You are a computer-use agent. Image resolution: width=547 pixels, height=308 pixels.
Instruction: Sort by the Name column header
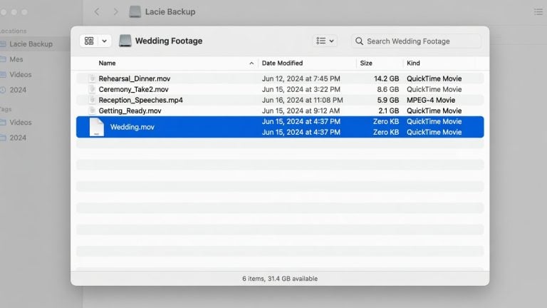(107, 63)
